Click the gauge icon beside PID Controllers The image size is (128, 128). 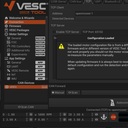tap(9, 46)
